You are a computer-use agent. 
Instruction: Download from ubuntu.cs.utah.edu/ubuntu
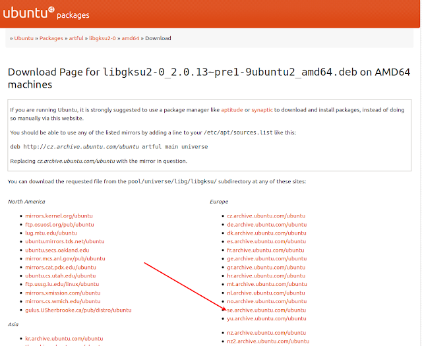61,275
